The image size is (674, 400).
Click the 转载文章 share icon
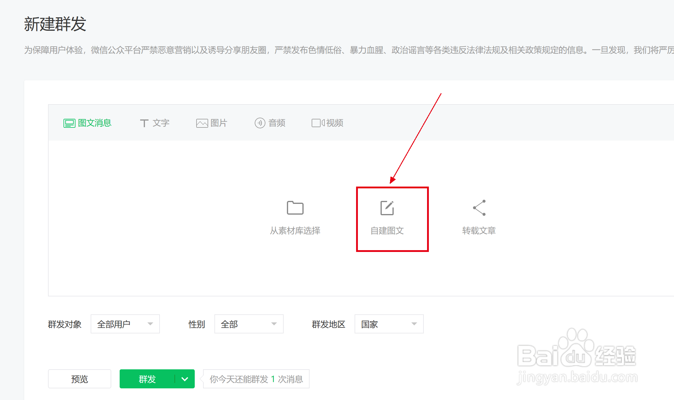click(x=478, y=208)
